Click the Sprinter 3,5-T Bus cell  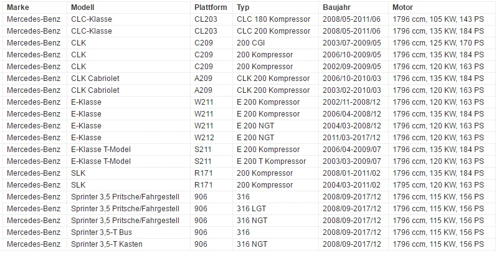click(128, 232)
